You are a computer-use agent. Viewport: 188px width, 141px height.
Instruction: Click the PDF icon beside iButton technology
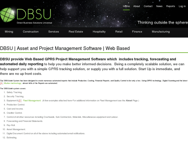pos(2,83)
